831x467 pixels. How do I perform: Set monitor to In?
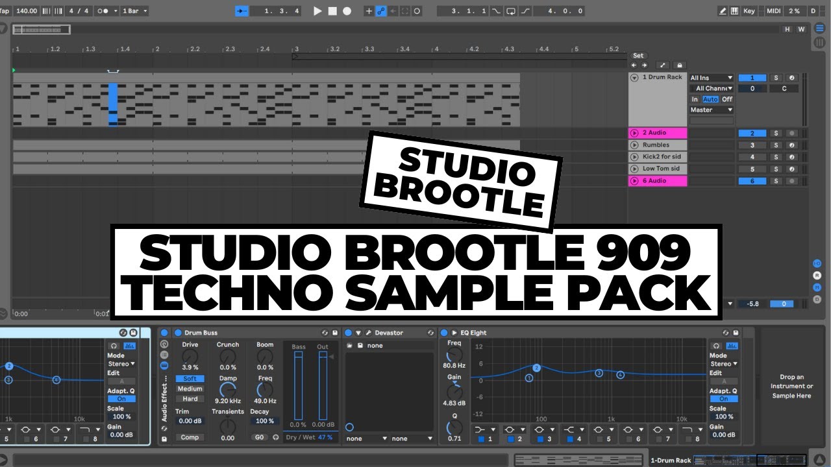click(695, 99)
